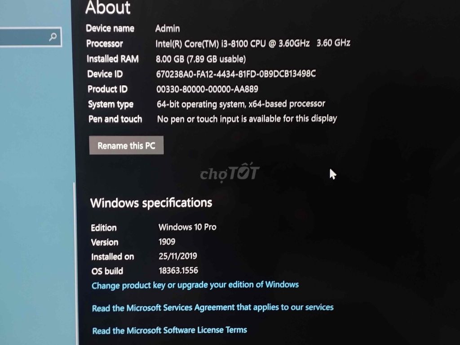Click the 64-bit operating system text
Image resolution: width=460 pixels, height=345 pixels.
tap(241, 104)
